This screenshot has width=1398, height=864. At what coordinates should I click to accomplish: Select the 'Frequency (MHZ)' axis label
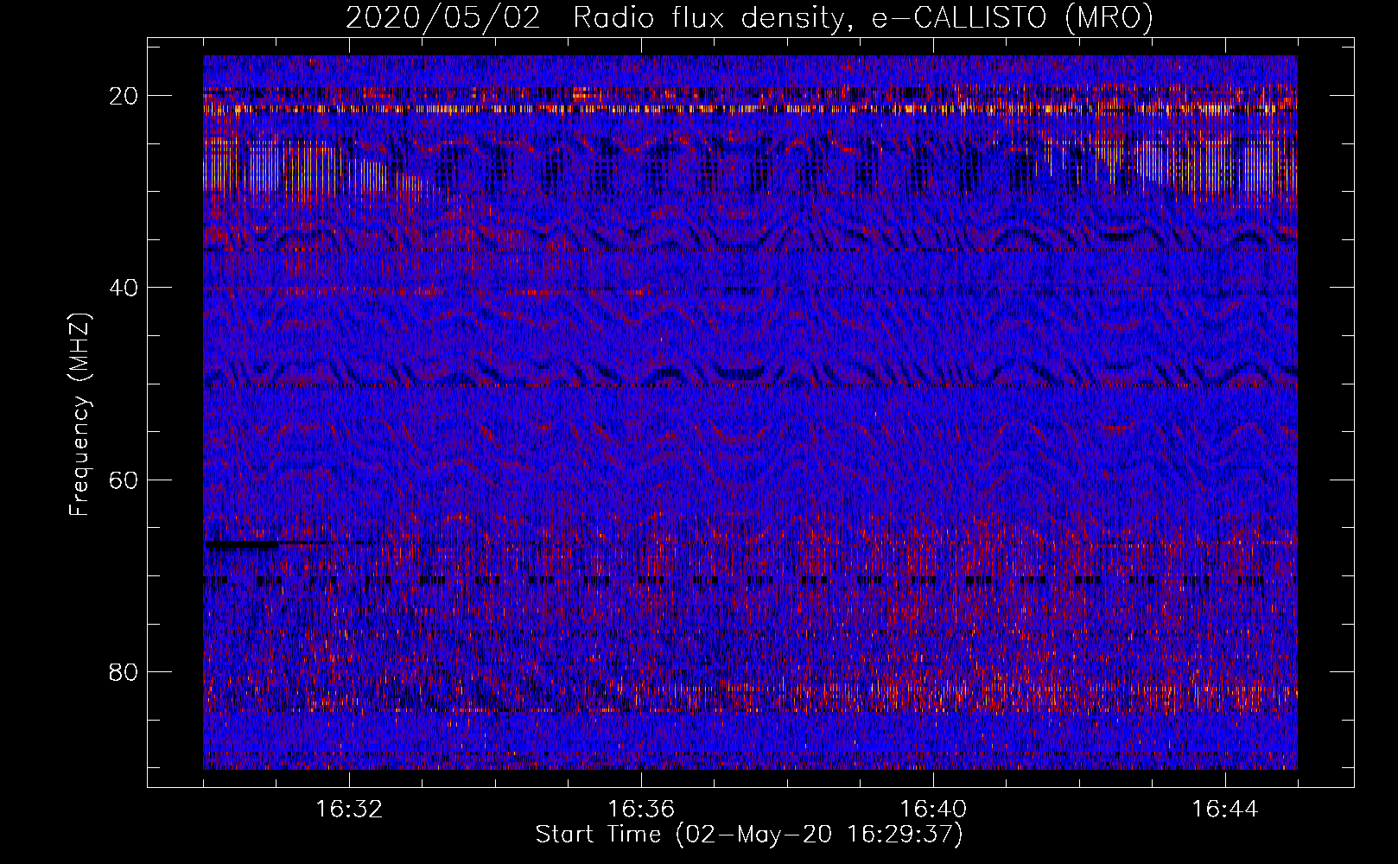tap(79, 415)
